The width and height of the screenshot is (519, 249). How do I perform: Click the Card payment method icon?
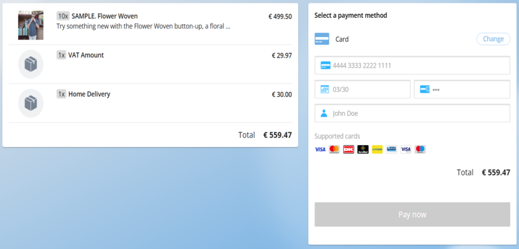pos(322,39)
